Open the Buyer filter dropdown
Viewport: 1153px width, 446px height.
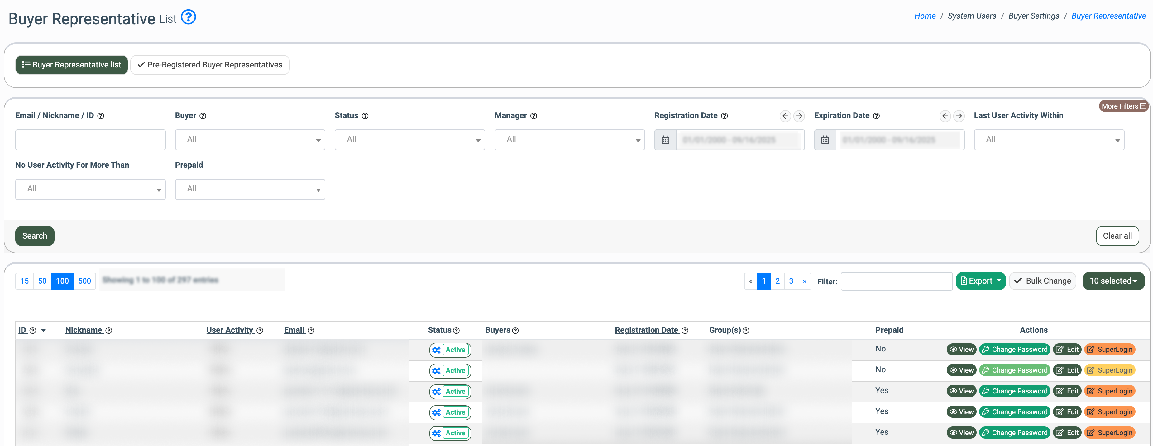pyautogui.click(x=250, y=140)
